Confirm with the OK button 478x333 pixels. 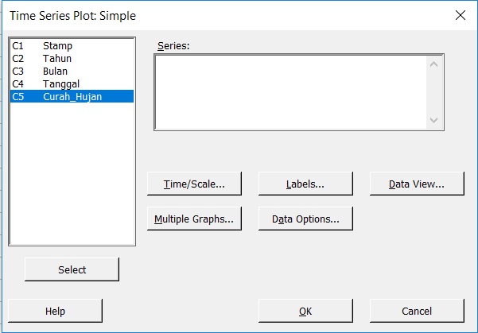[305, 311]
